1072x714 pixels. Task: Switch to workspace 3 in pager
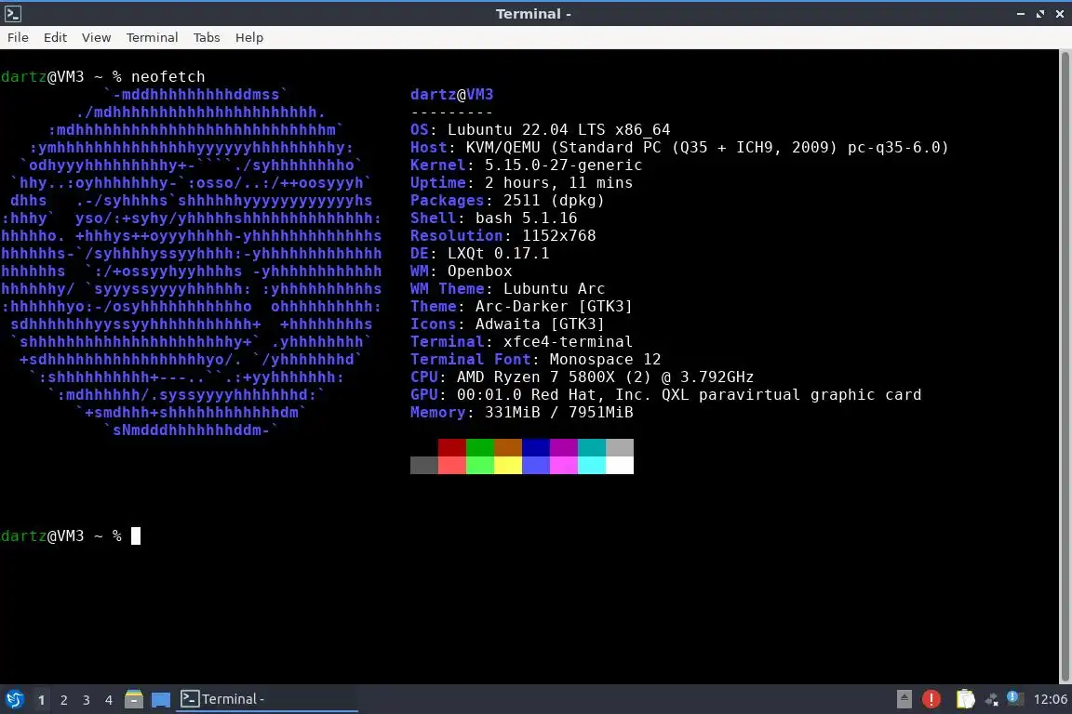(87, 700)
